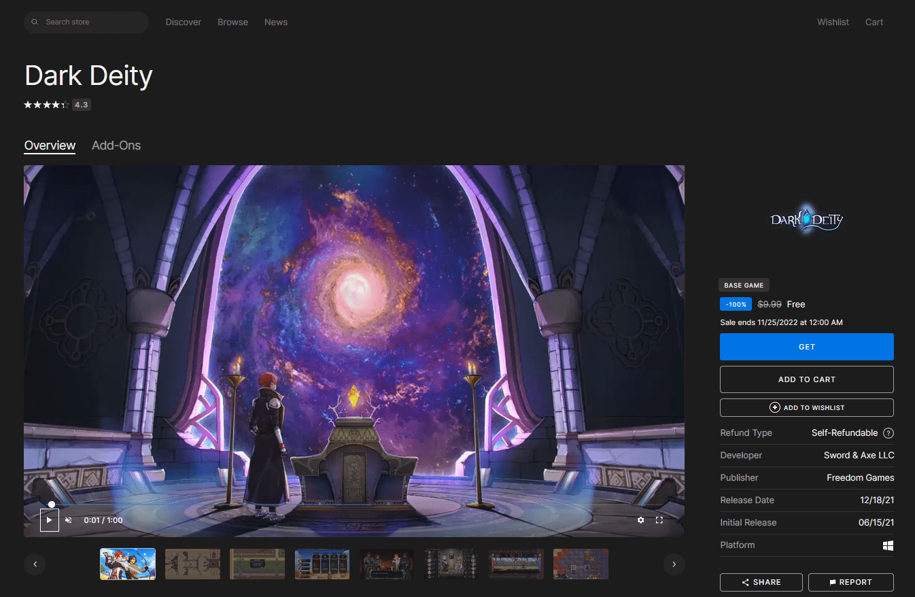This screenshot has height=597, width=915.
Task: Open Refund Type help question mark
Action: (888, 433)
